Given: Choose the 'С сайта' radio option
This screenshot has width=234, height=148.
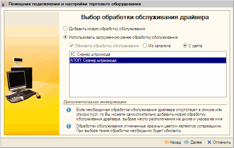Looking at the screenshot, I should point(185,46).
